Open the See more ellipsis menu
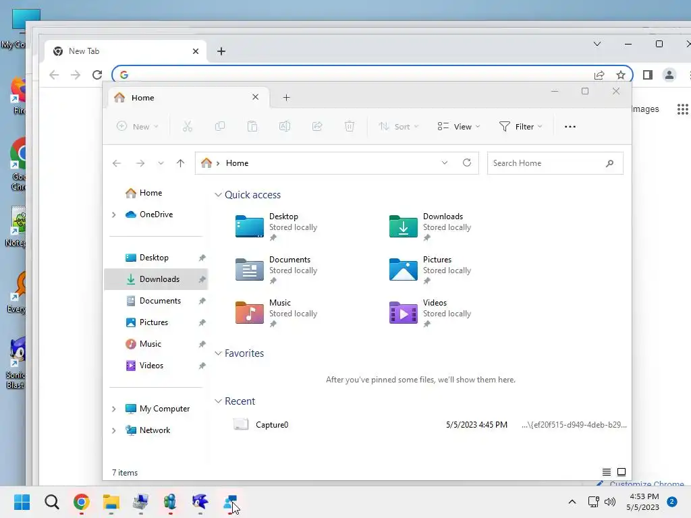Screen dimensions: 691x518 [x=570, y=127]
